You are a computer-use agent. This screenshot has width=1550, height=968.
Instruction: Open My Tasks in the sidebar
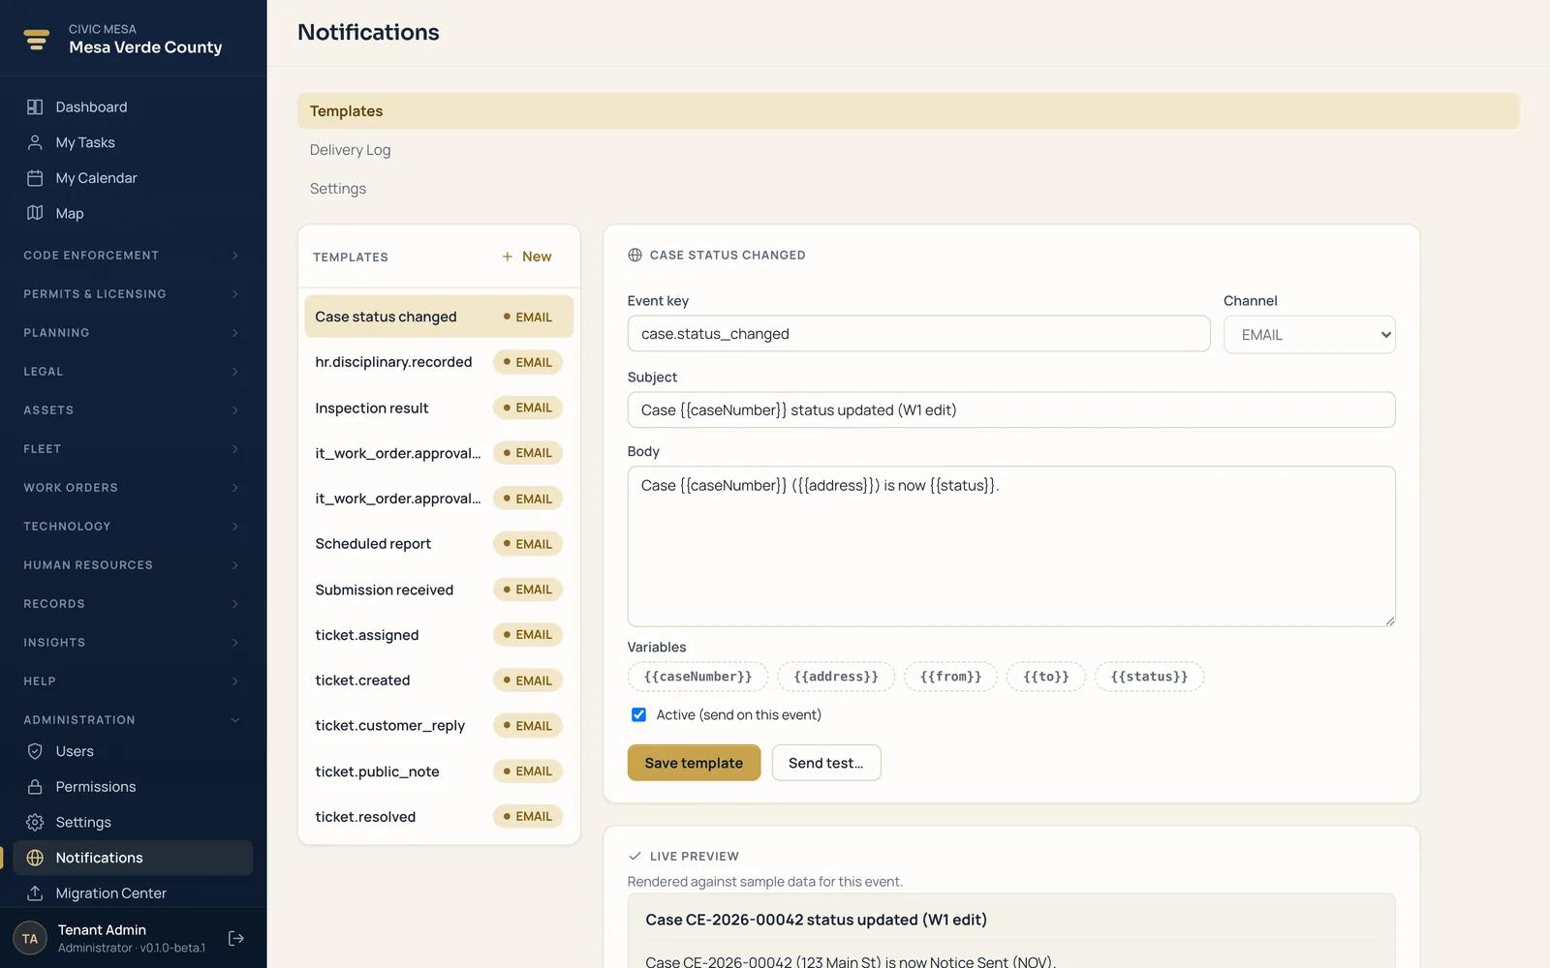133,142
